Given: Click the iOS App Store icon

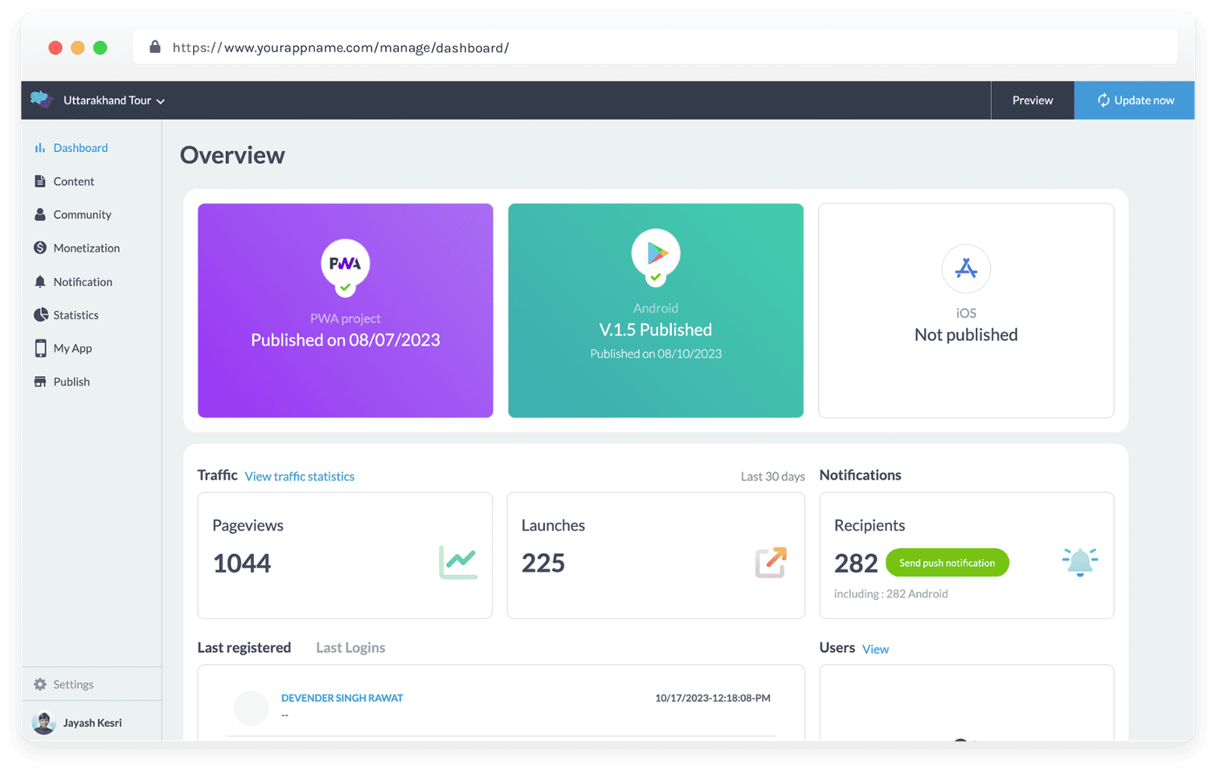Looking at the screenshot, I should (966, 268).
